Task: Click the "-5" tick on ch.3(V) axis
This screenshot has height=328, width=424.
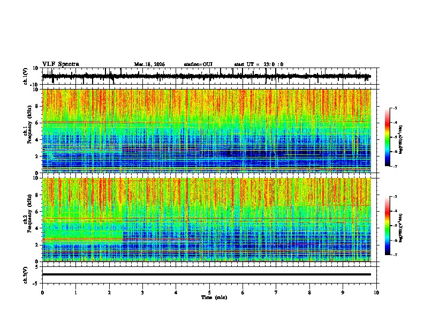Action: pyautogui.click(x=35, y=284)
